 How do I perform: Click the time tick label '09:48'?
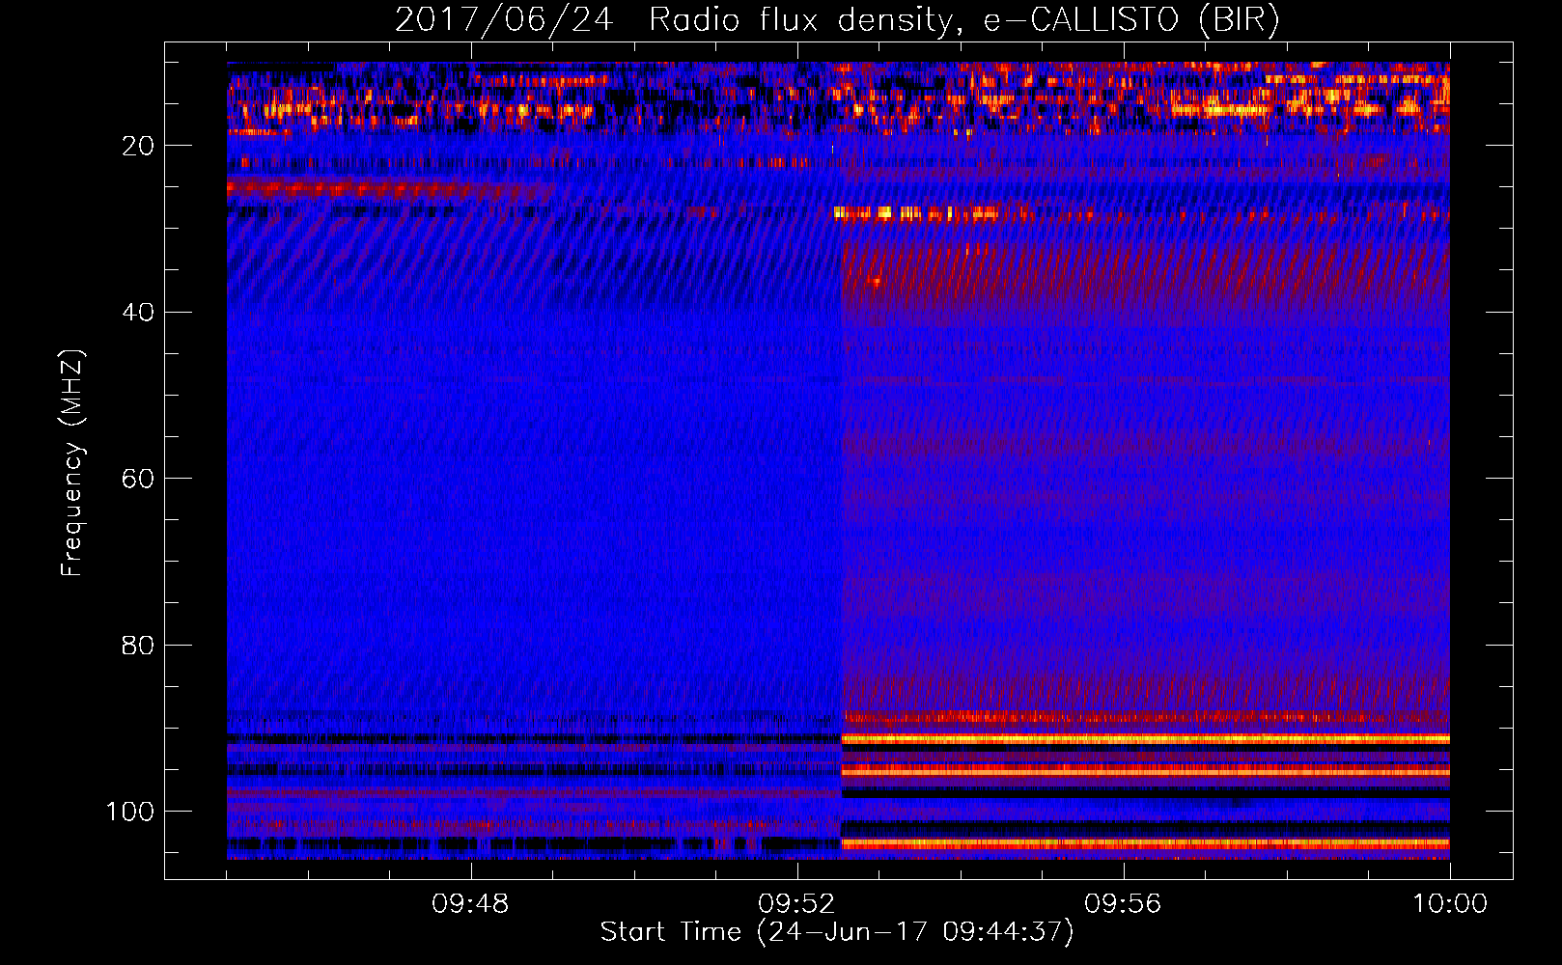coord(470,904)
